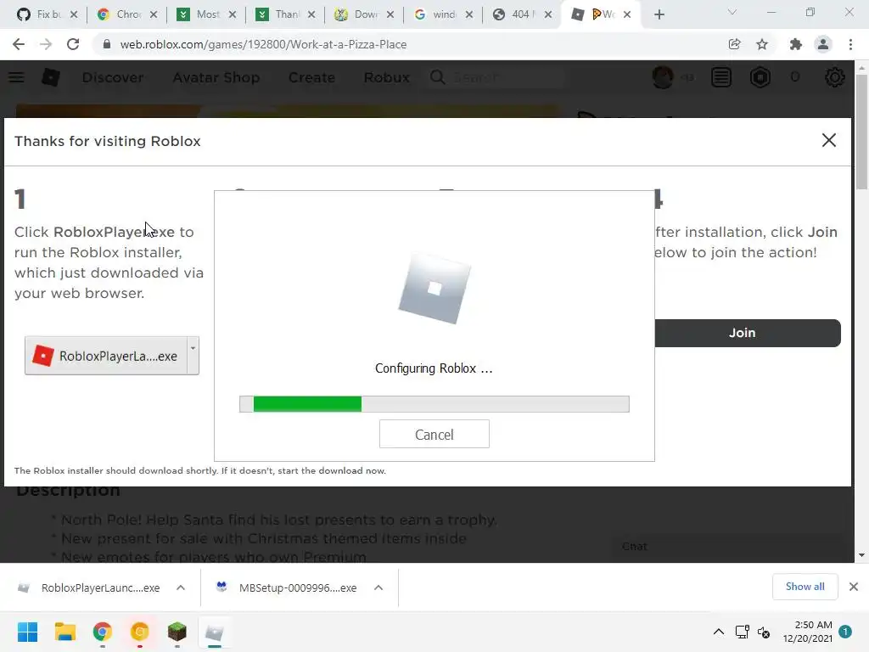Open the Chrome profile avatar menu
Viewport: 869px width, 652px height.
[x=823, y=44]
